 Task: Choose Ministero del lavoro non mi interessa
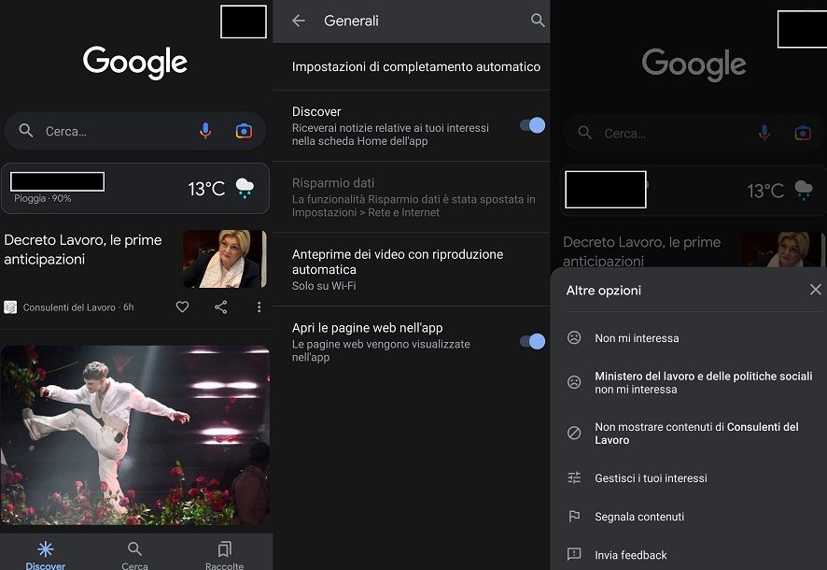pos(689,382)
